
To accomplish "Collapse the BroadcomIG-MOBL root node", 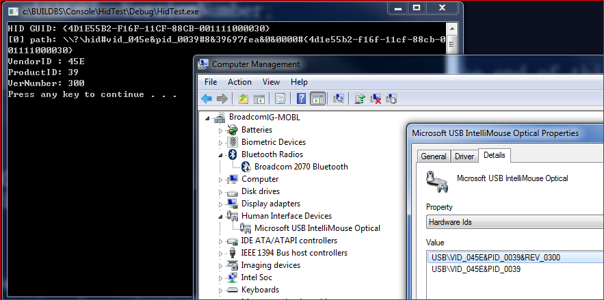I will [208, 118].
